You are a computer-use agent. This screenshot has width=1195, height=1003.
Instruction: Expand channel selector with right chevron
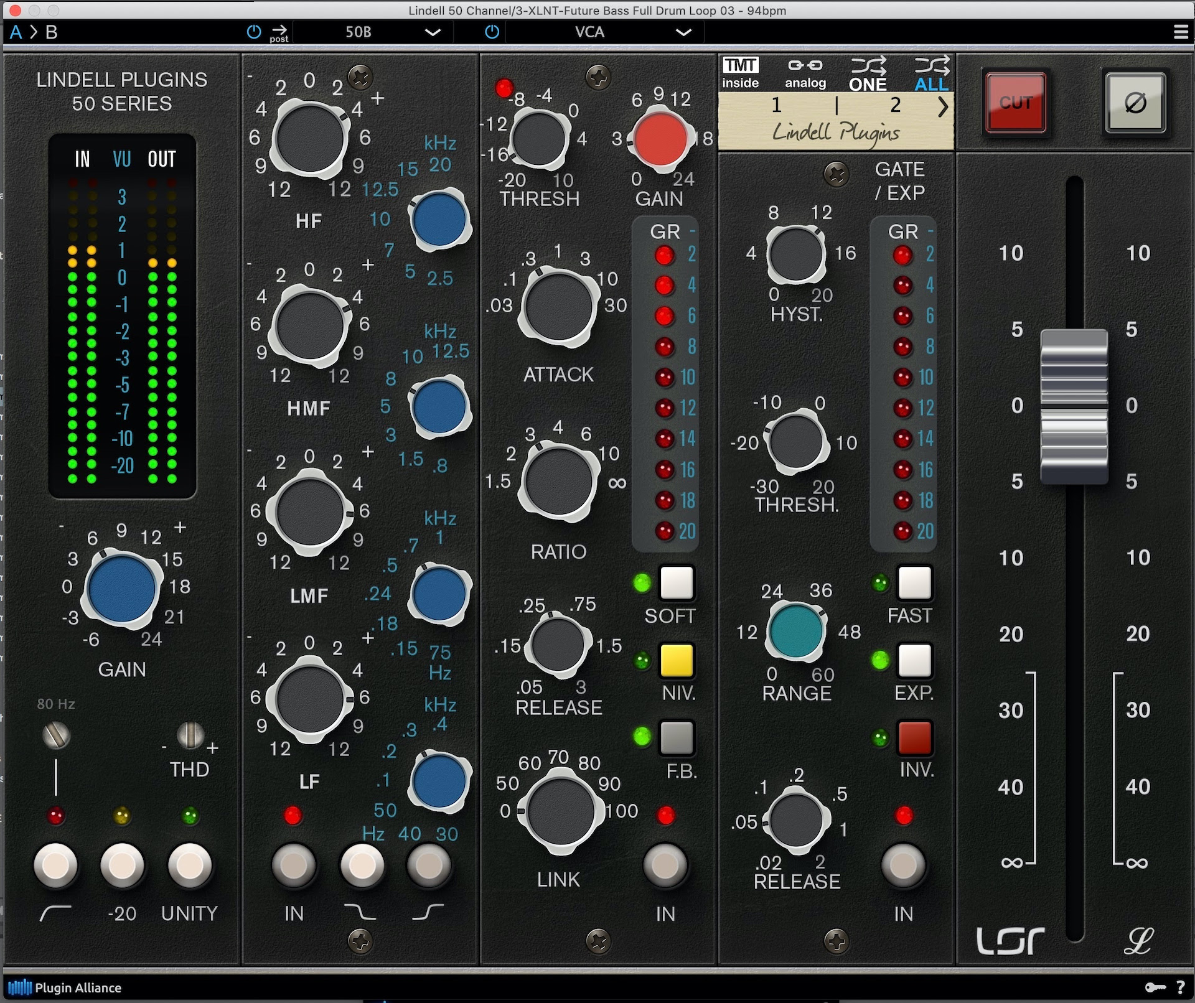pos(943,106)
